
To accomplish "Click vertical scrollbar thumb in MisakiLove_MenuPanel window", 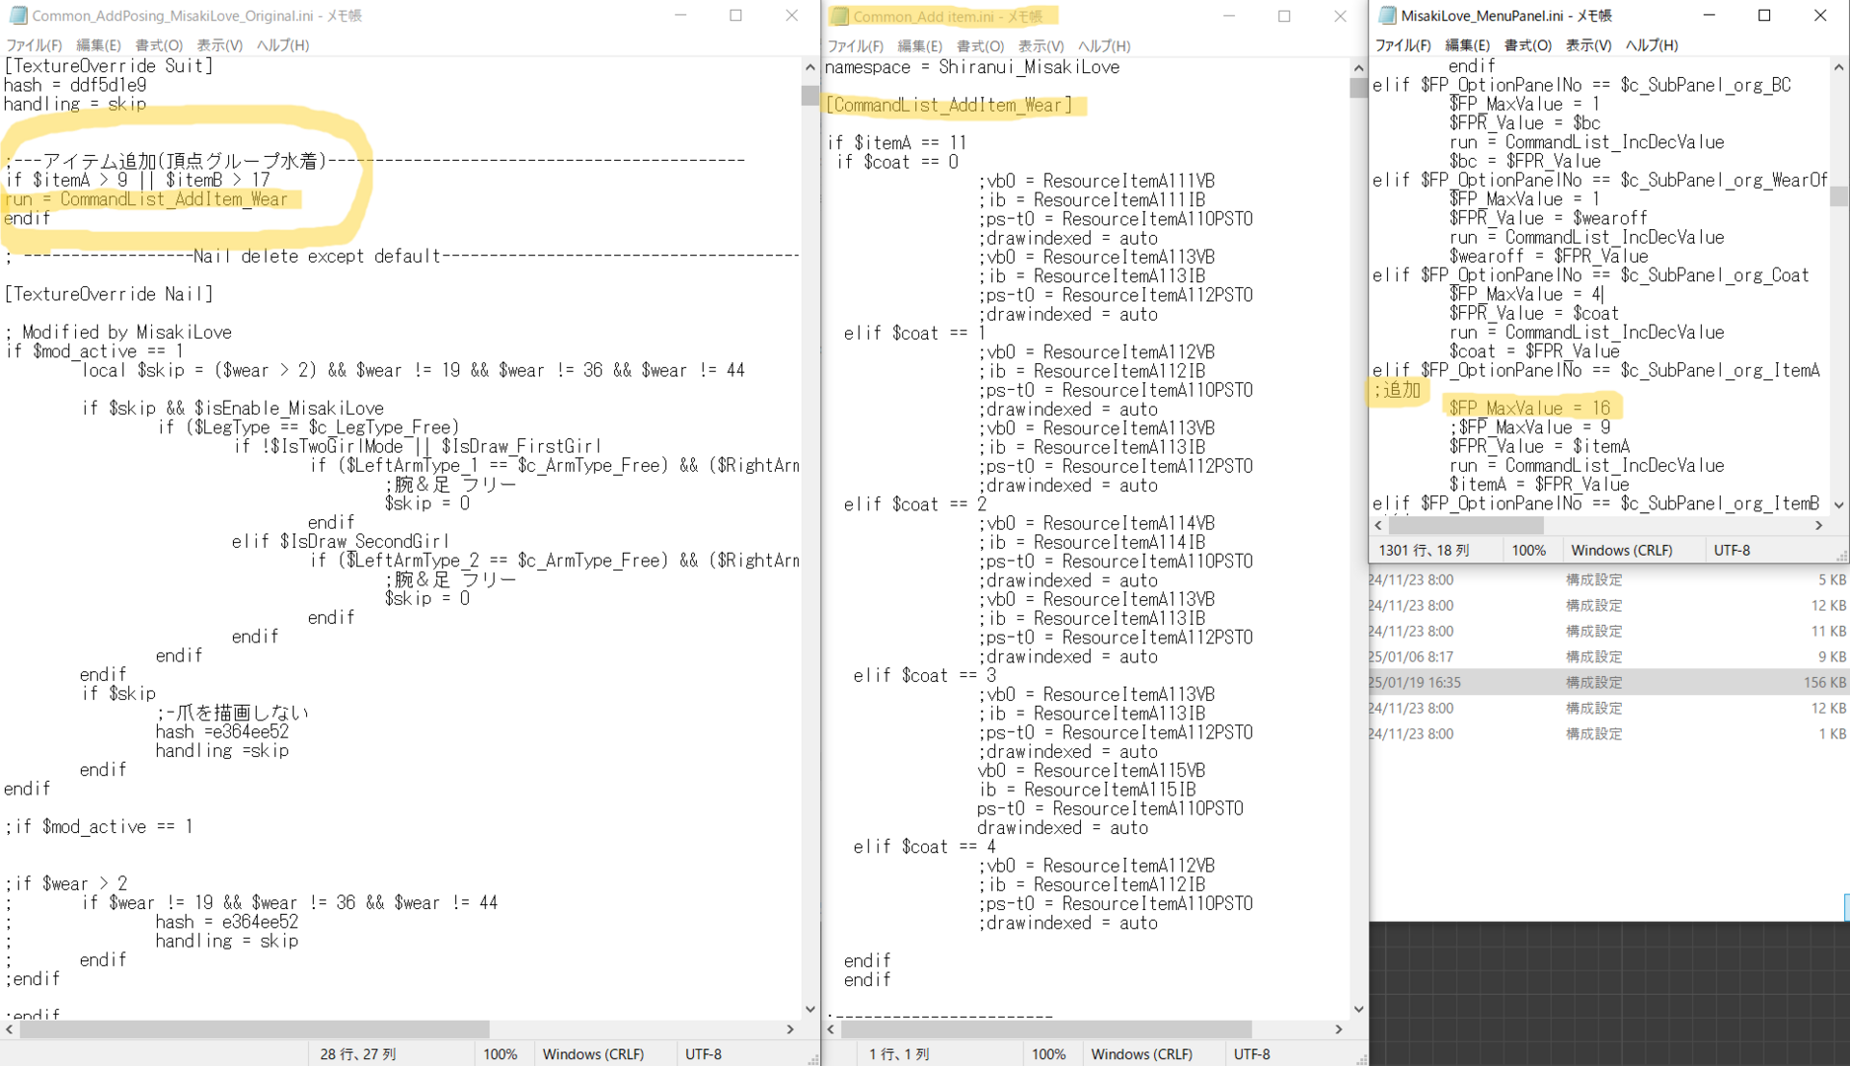I will tap(1838, 195).
